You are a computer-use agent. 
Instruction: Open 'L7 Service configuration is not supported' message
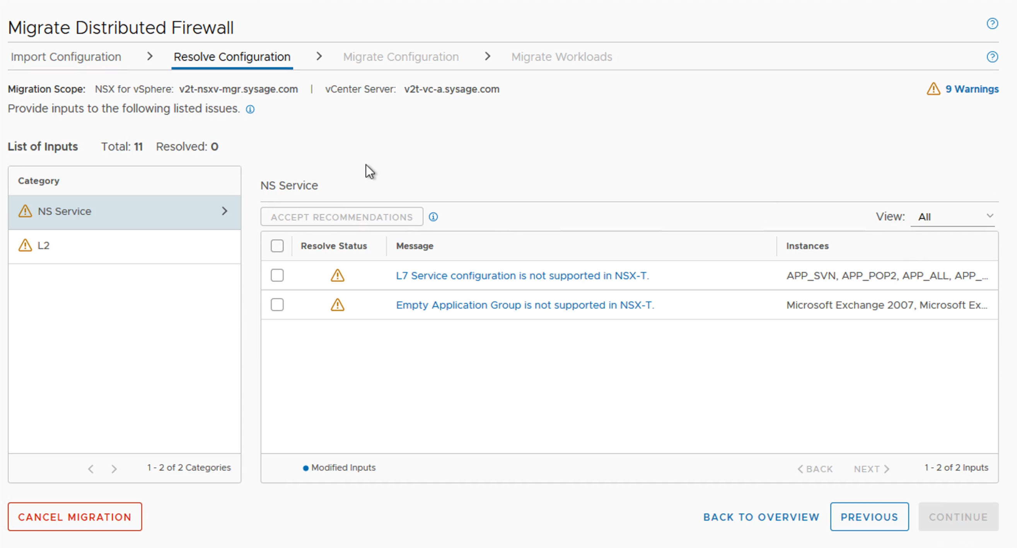522,276
